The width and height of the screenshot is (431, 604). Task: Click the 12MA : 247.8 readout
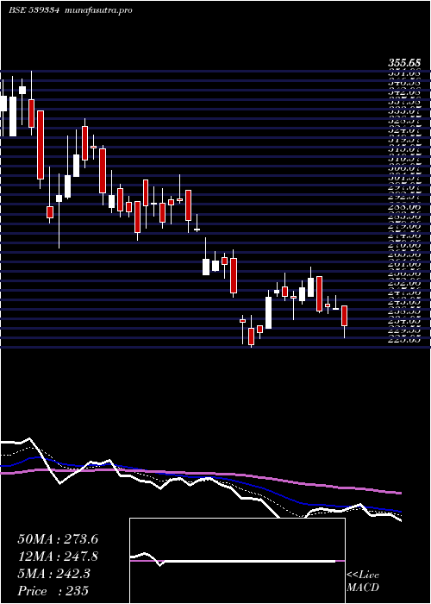(x=58, y=557)
